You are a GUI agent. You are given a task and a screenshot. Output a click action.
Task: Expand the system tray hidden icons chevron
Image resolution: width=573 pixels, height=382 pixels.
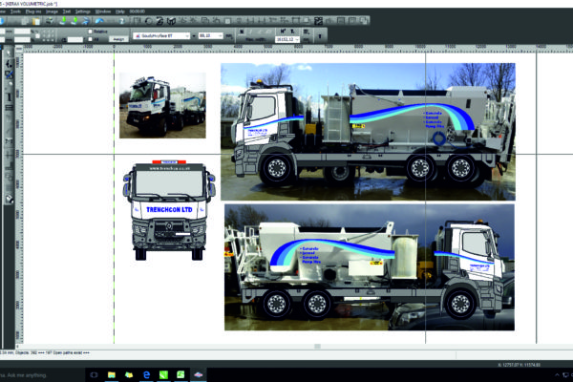558,375
